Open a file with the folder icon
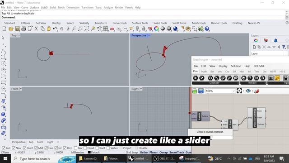Screen dimensions: 289x163 (x=11, y=29)
